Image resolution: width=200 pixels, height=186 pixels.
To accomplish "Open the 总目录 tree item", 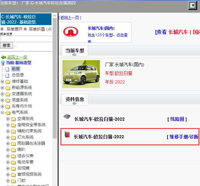I will 18,75.
